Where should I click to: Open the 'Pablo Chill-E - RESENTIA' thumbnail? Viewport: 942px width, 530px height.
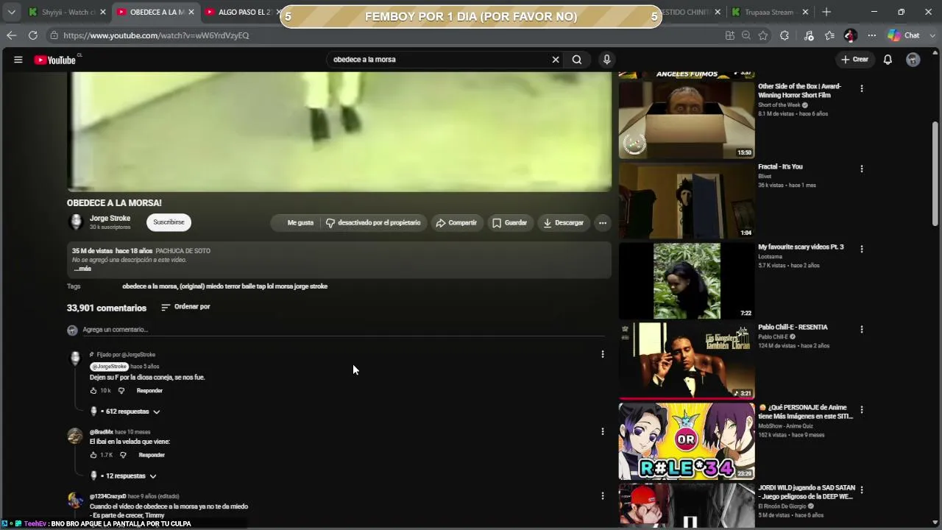(687, 361)
